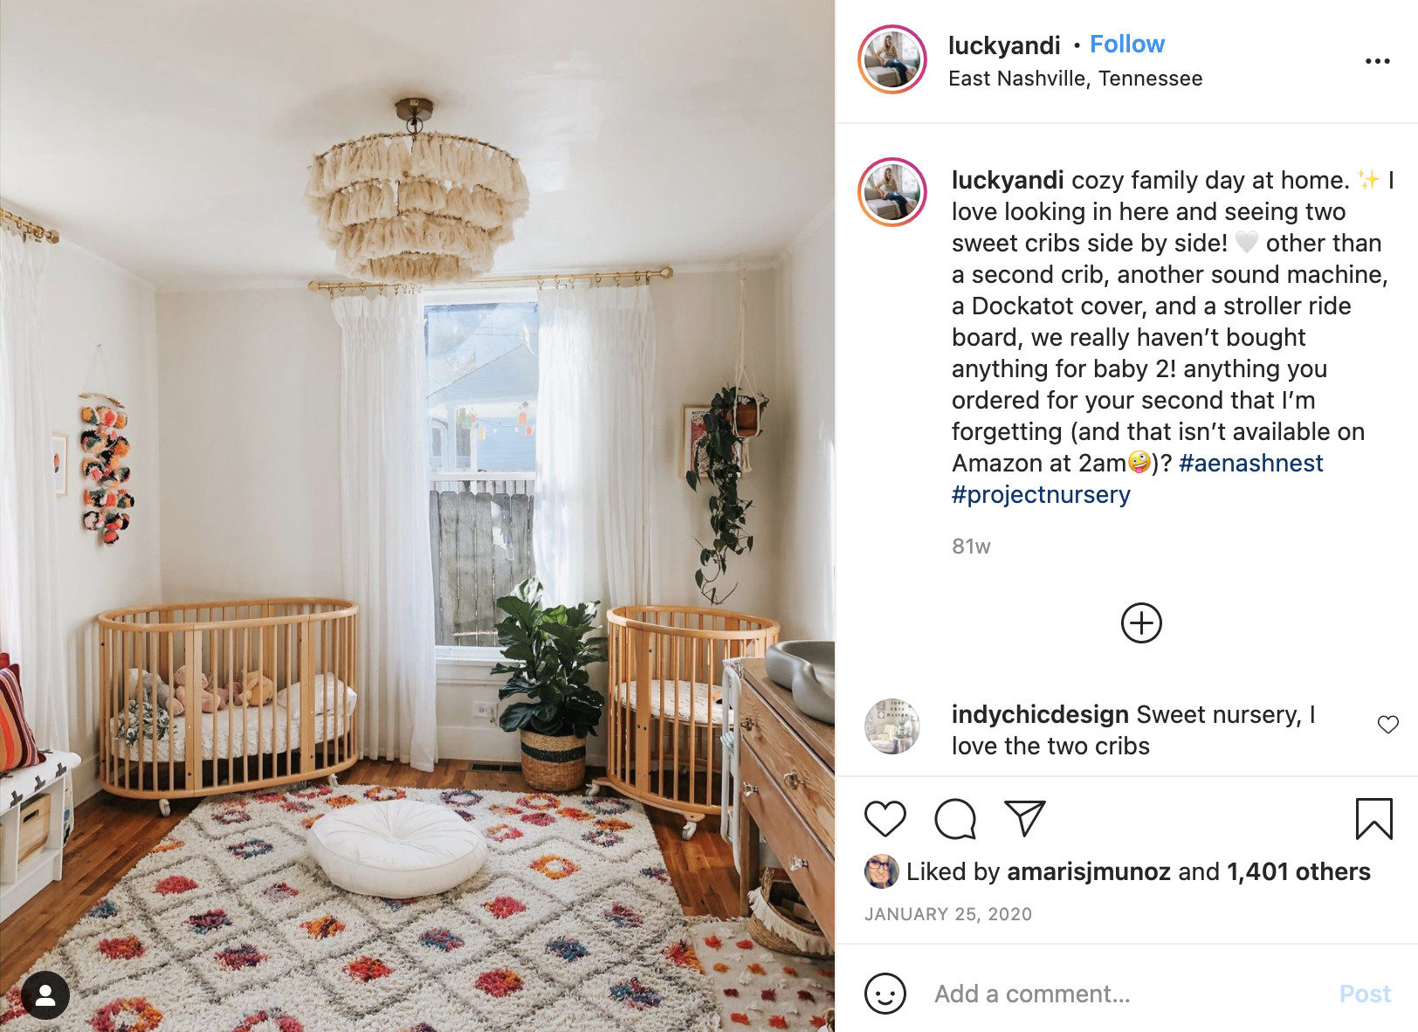Open indychicdesign commenter avatar
1418x1032 pixels.
892,726
